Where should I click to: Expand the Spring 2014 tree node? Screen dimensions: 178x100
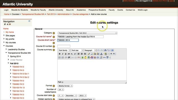[x=8, y=56]
